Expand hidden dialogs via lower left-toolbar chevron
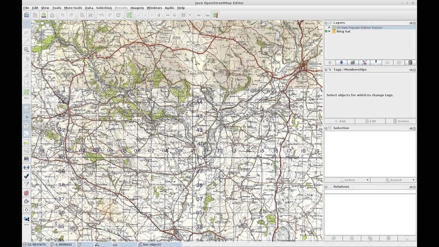The image size is (439, 247). coord(26,225)
